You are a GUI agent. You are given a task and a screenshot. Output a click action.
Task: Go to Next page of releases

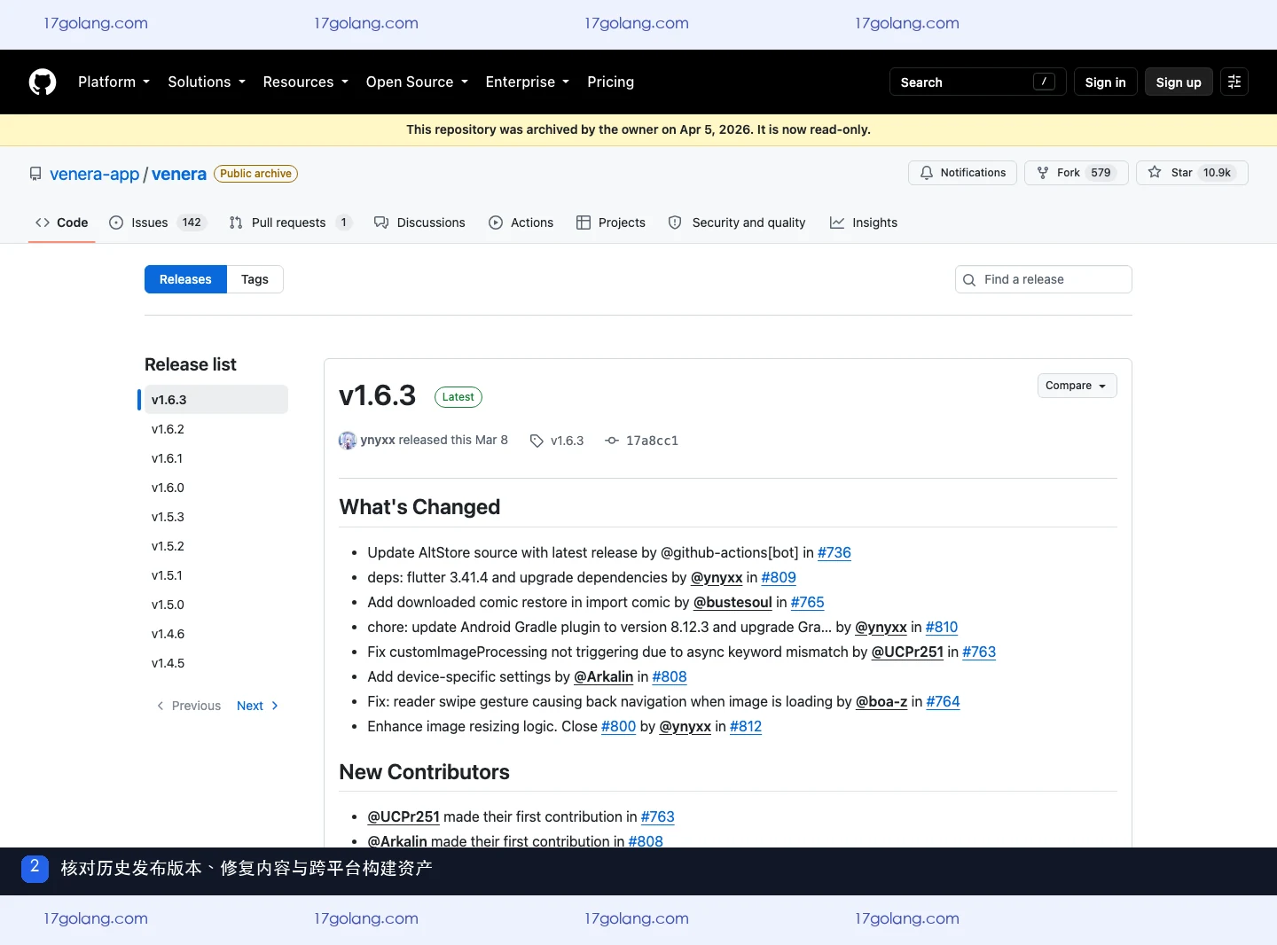tap(258, 706)
